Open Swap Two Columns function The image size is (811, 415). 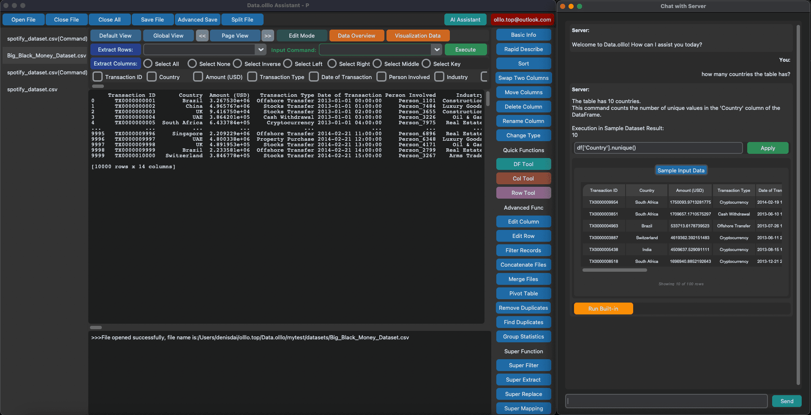tap(523, 78)
